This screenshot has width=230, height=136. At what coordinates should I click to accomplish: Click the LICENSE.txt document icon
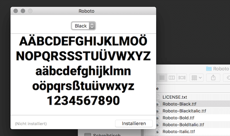click(x=158, y=97)
